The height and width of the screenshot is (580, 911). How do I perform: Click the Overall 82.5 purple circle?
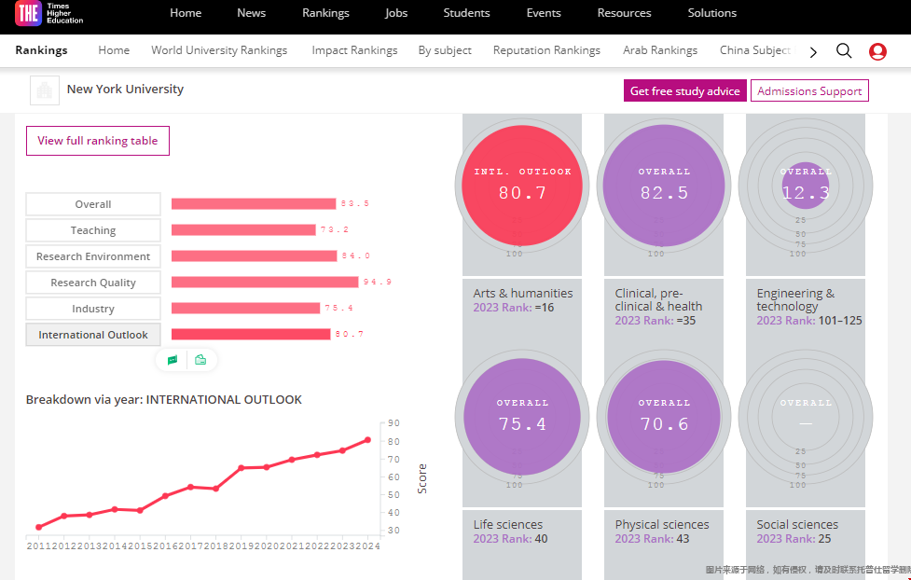664,186
